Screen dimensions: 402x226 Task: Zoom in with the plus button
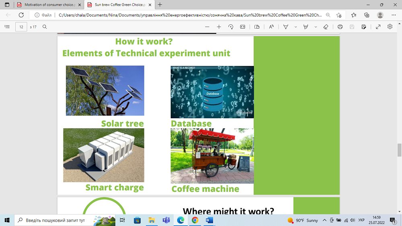pos(219,27)
